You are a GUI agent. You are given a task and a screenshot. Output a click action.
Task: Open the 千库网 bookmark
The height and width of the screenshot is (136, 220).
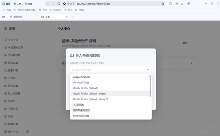pyautogui.click(x=25, y=10)
